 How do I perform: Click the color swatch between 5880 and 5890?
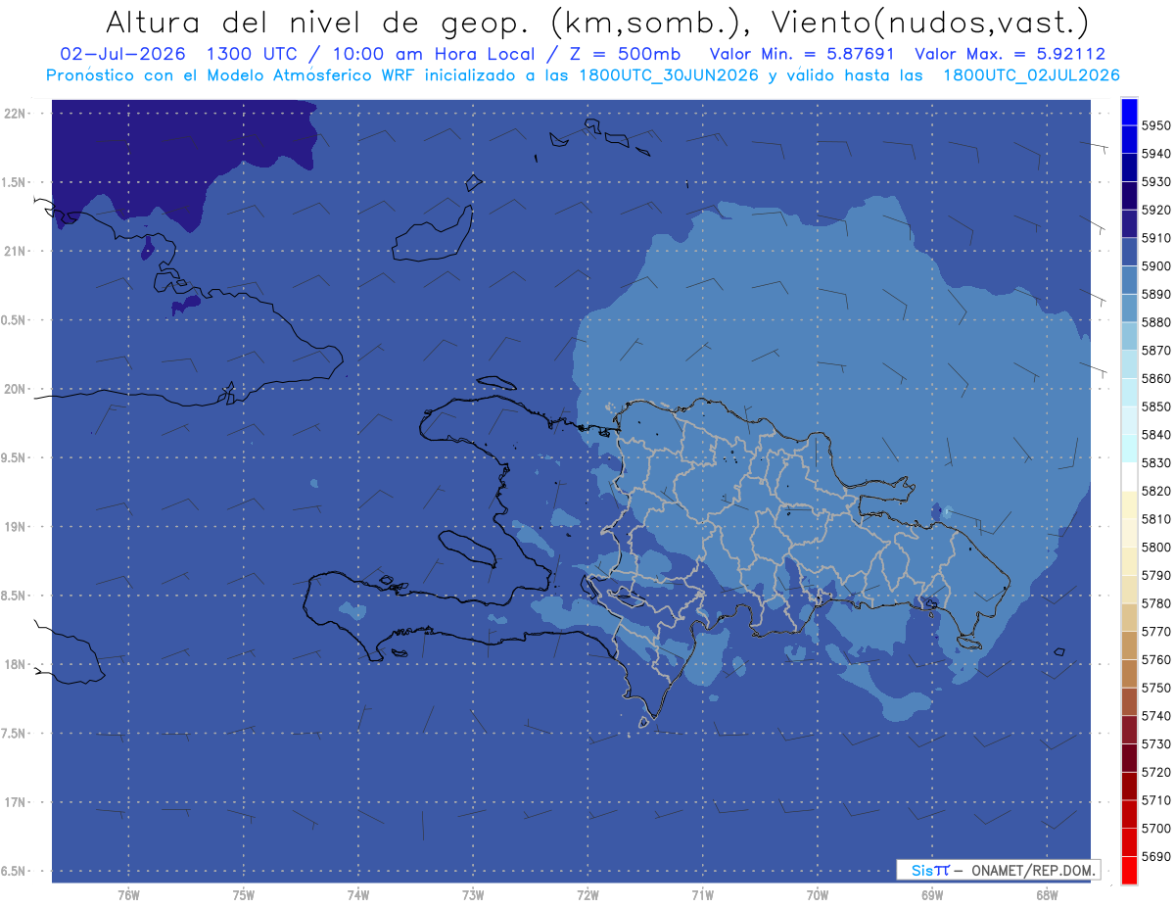tap(1129, 308)
